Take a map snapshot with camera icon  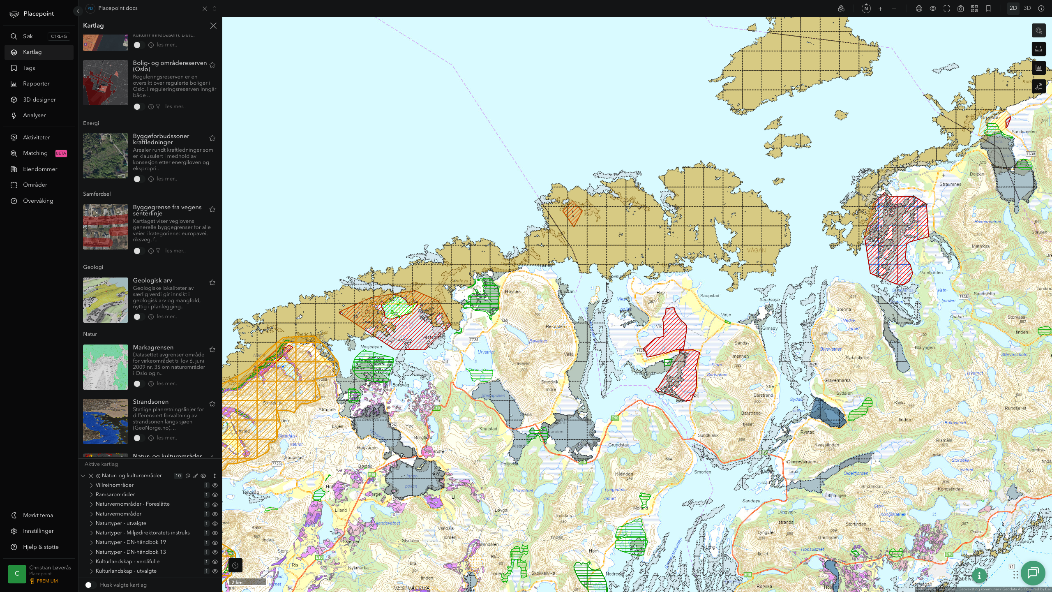(961, 9)
